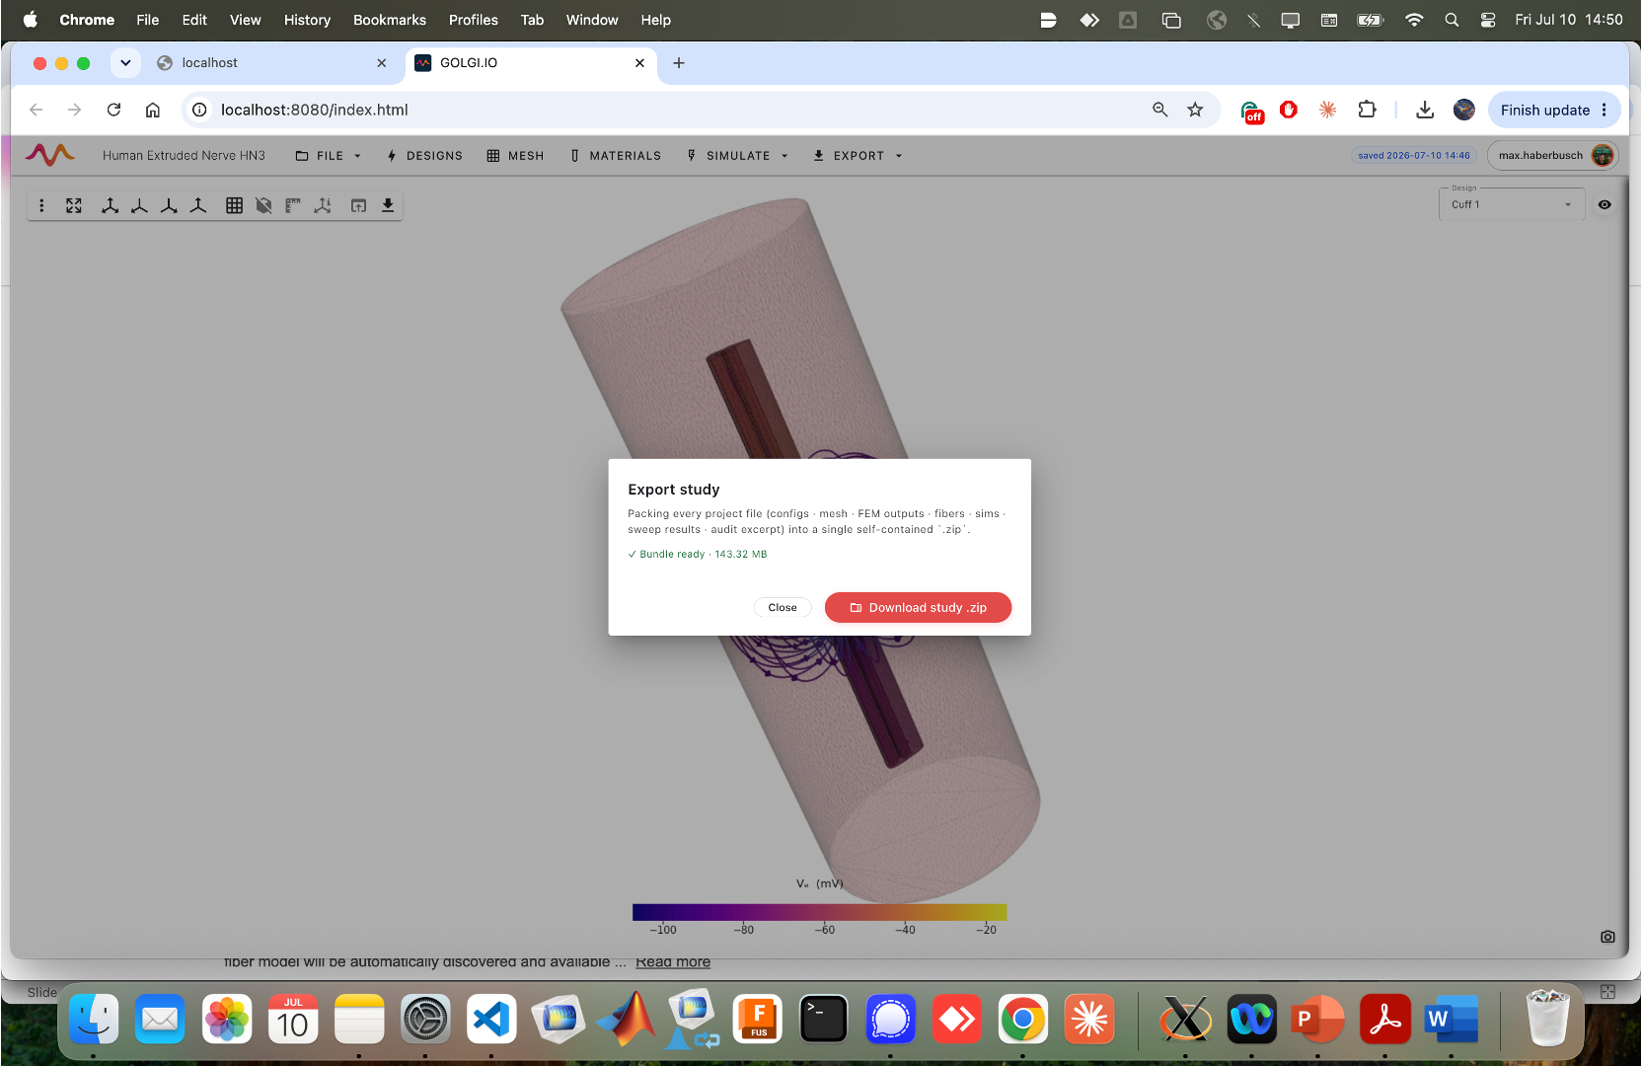Reload the page
Image resolution: width=1642 pixels, height=1066 pixels.
pos(113,110)
